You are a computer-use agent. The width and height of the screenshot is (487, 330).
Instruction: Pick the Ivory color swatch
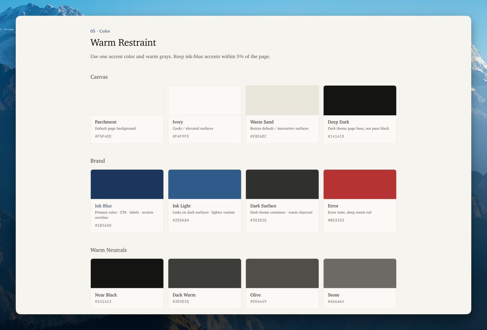tap(205, 100)
